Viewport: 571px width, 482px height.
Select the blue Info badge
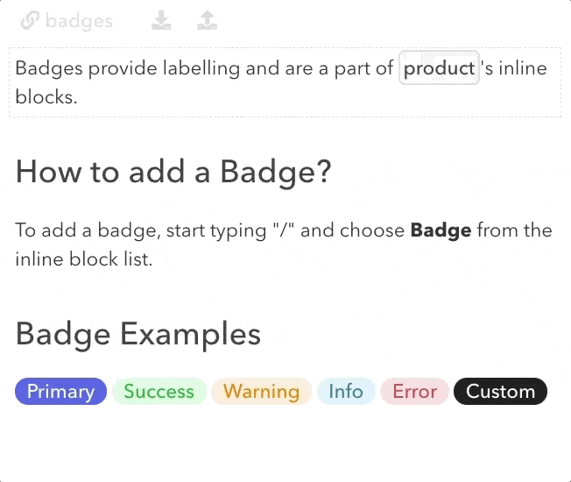[x=346, y=391]
